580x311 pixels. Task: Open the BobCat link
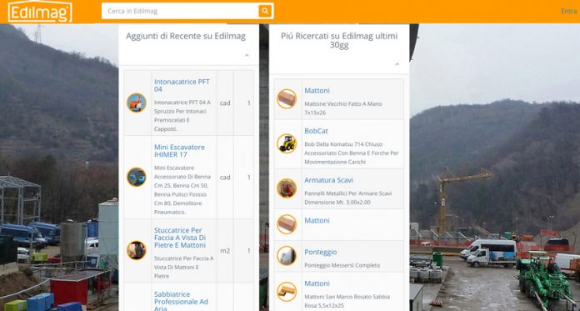(x=317, y=131)
